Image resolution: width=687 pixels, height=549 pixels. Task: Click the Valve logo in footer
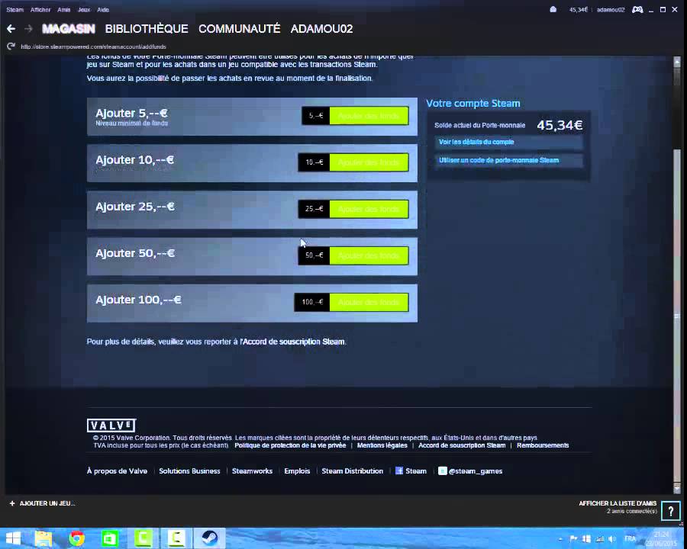[111, 425]
